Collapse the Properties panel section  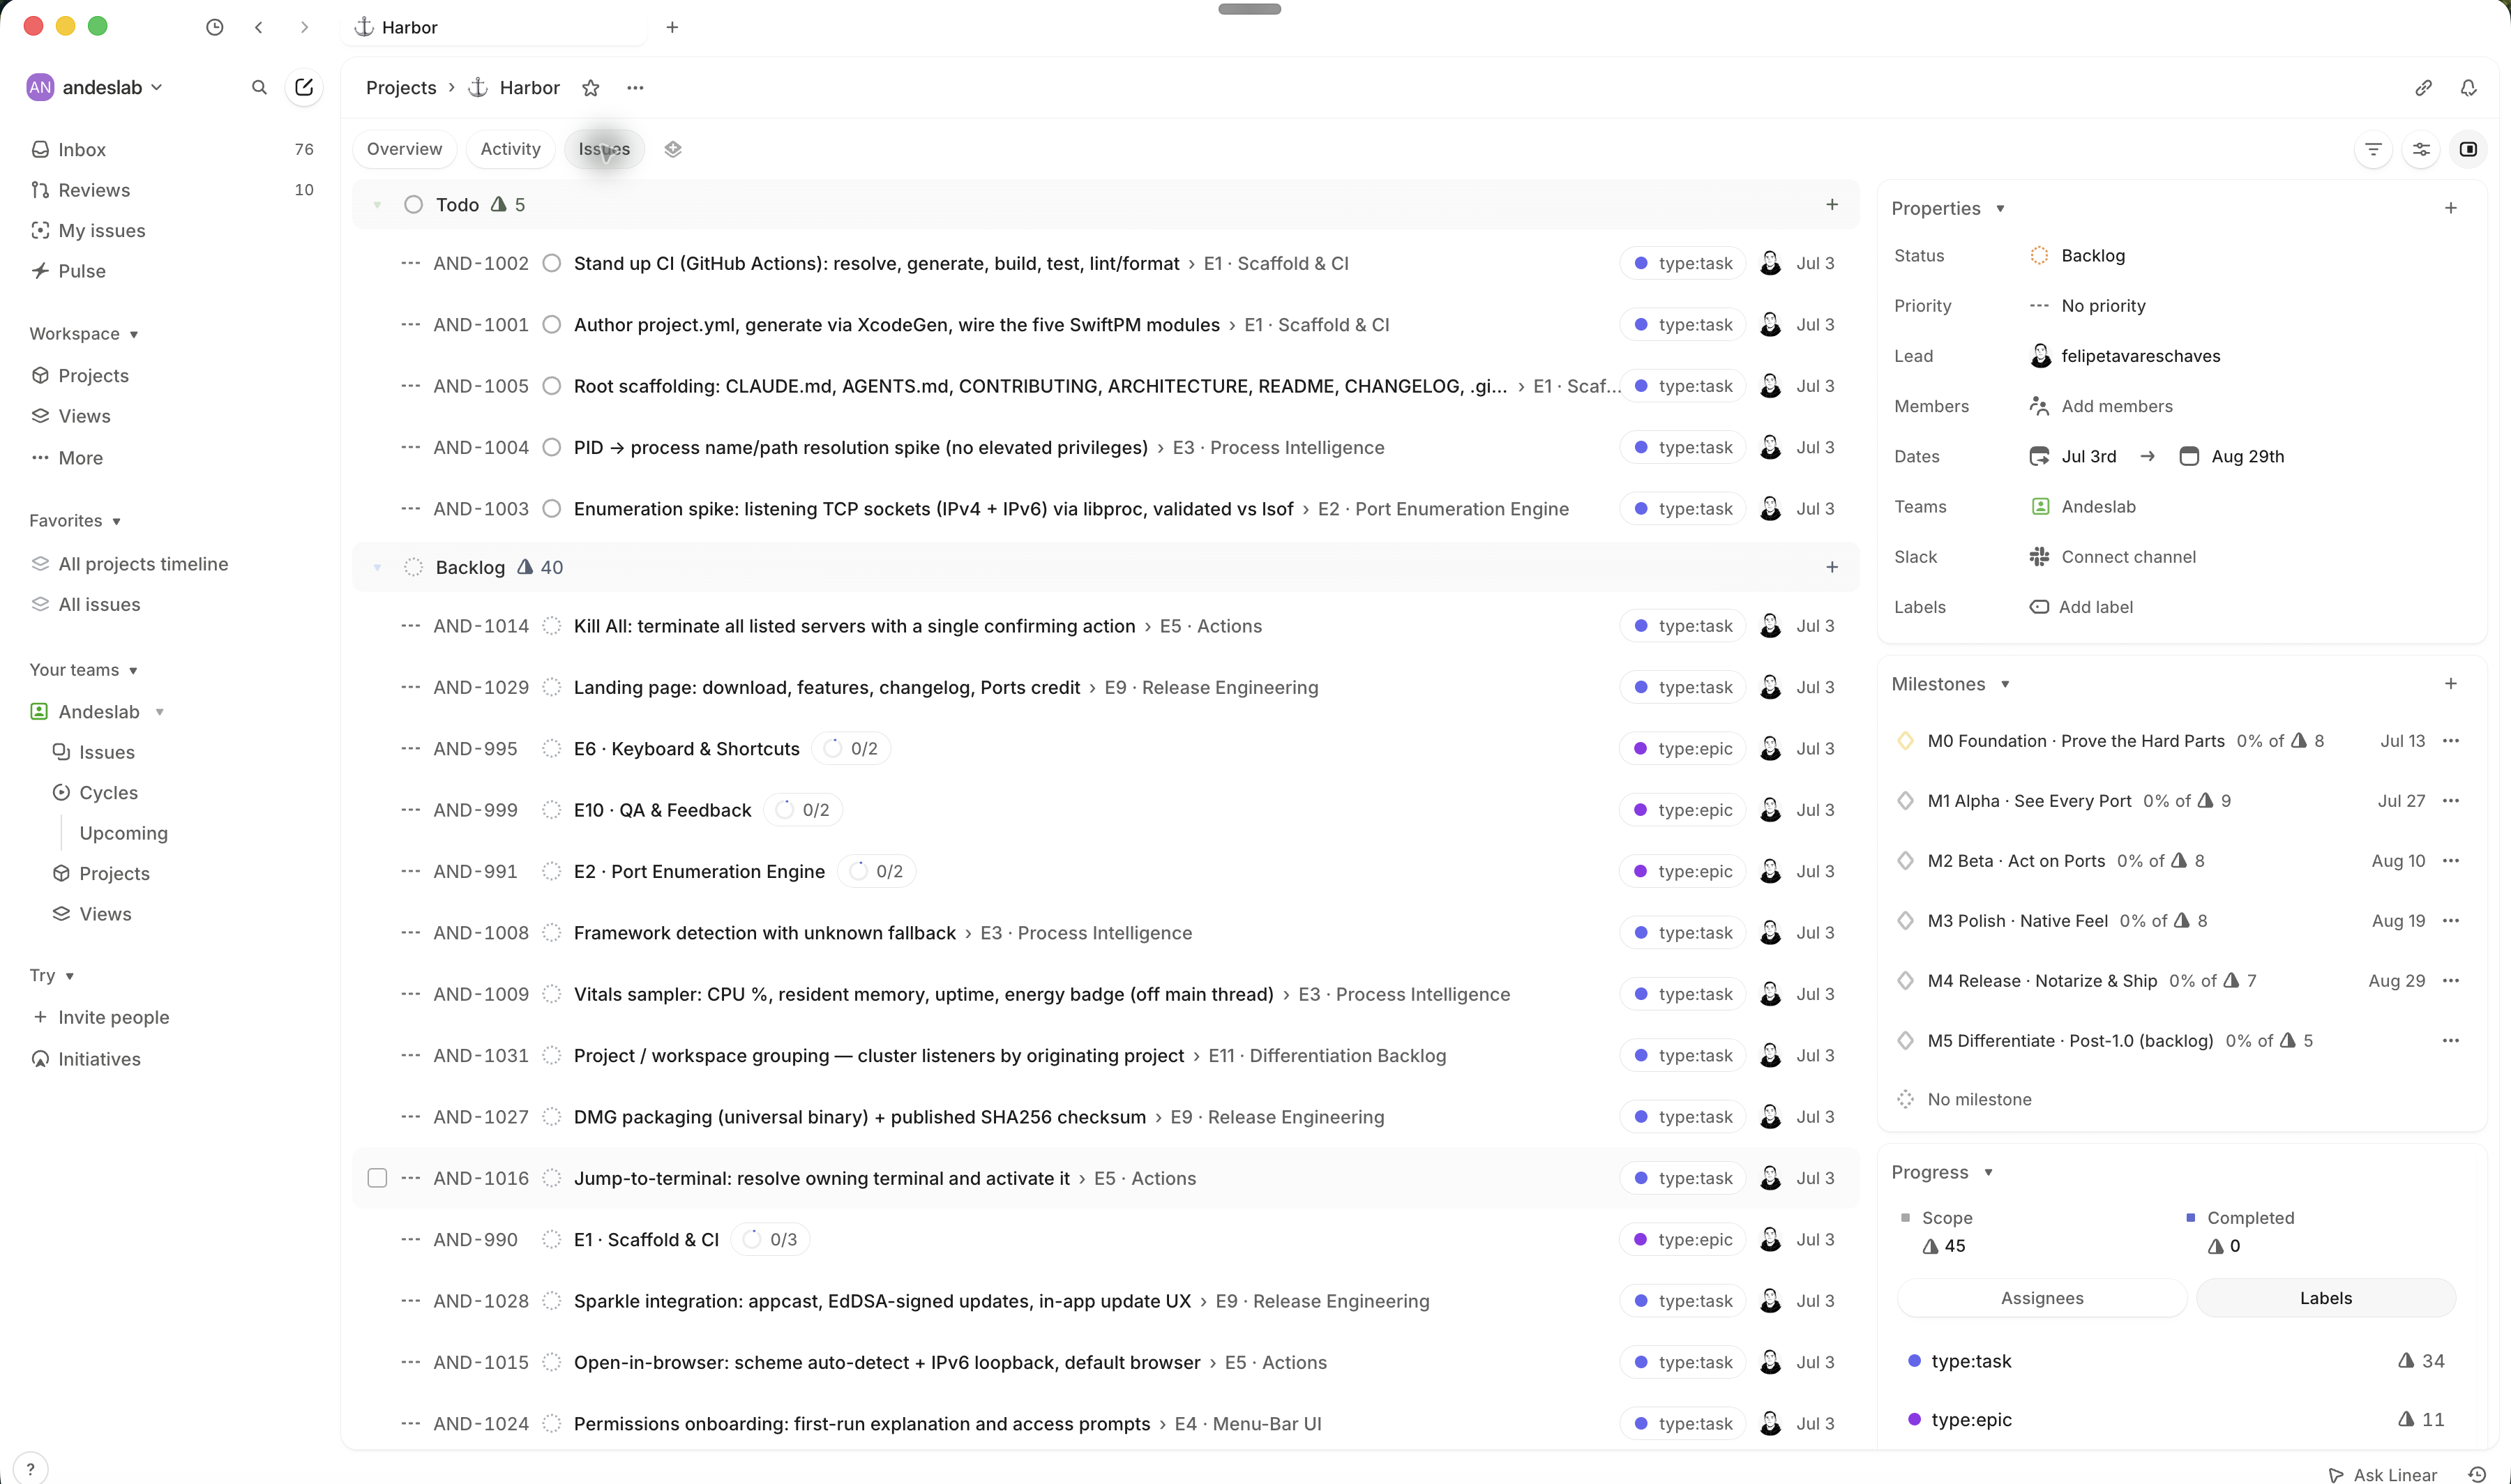(x=1948, y=208)
